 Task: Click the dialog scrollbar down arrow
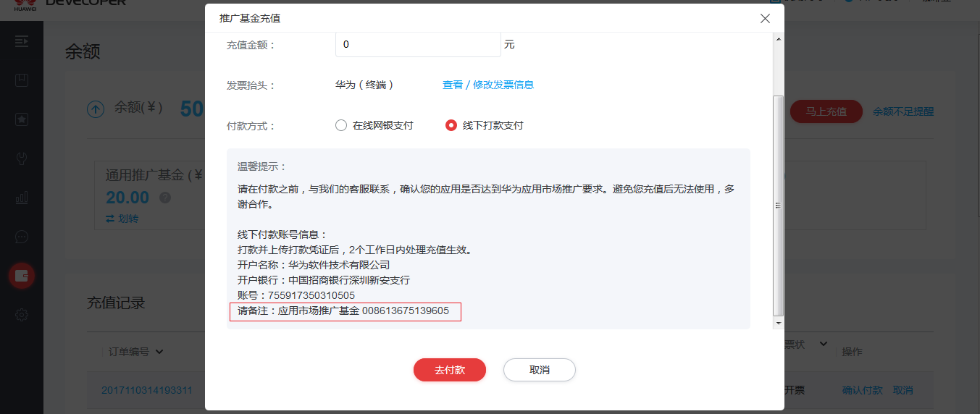coord(779,324)
